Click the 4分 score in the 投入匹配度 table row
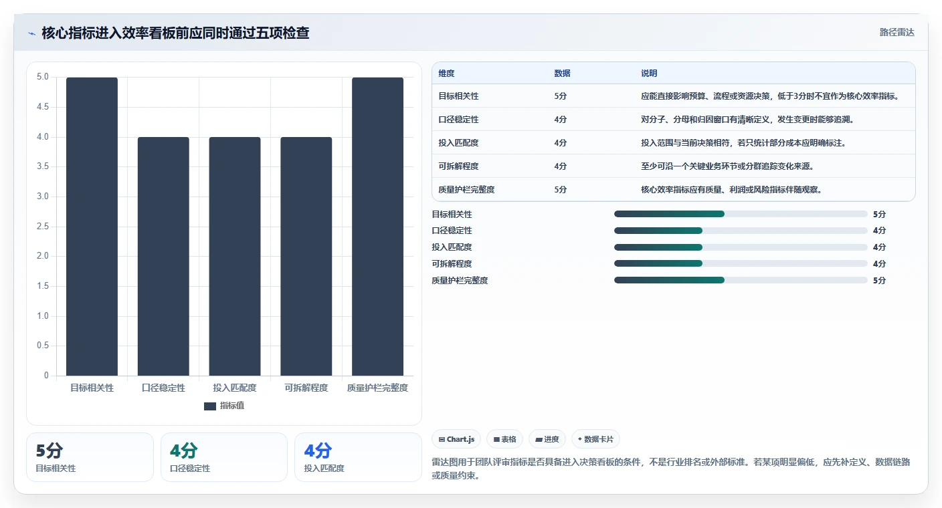The width and height of the screenshot is (942, 508). tap(561, 143)
